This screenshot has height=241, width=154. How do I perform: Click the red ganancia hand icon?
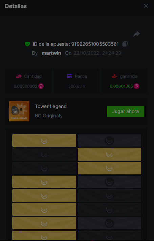114,76
